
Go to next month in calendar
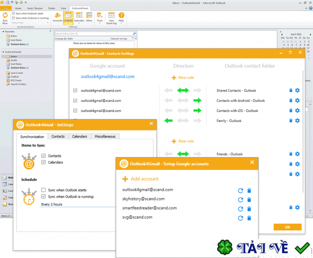[310, 35]
